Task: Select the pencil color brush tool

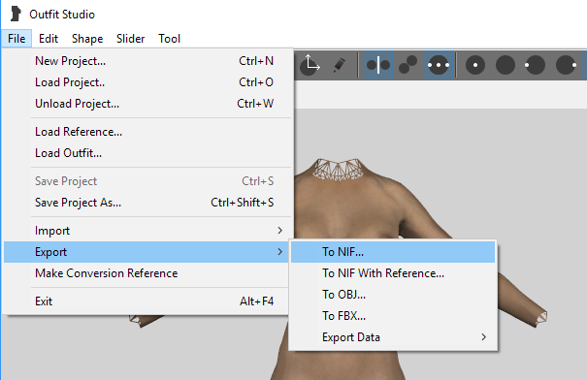Action: [340, 65]
